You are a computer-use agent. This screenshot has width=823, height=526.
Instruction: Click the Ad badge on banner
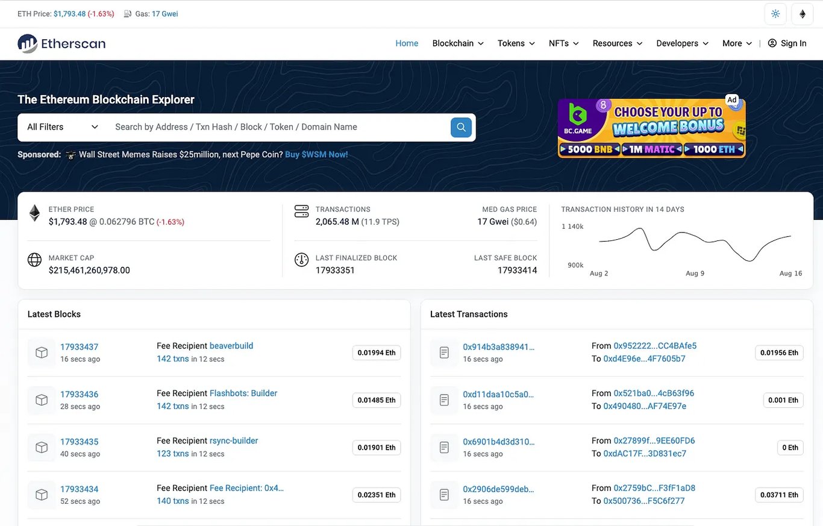click(x=731, y=99)
